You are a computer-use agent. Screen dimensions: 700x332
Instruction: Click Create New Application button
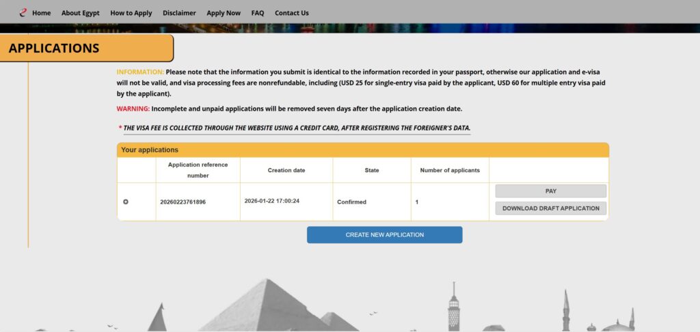click(x=384, y=235)
